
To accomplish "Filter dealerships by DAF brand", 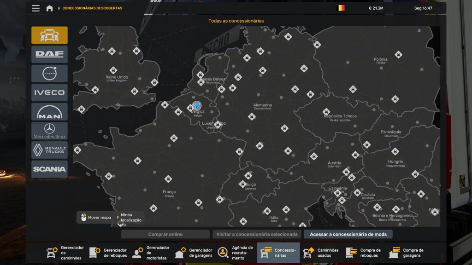I will click(x=49, y=54).
